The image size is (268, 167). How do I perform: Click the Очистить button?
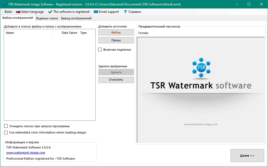point(116,80)
